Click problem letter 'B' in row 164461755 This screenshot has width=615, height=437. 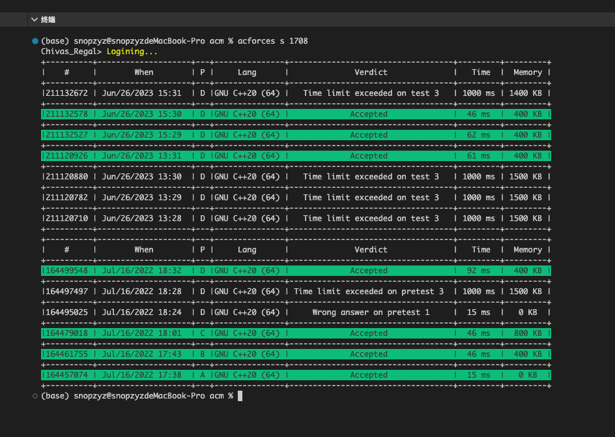(x=203, y=354)
